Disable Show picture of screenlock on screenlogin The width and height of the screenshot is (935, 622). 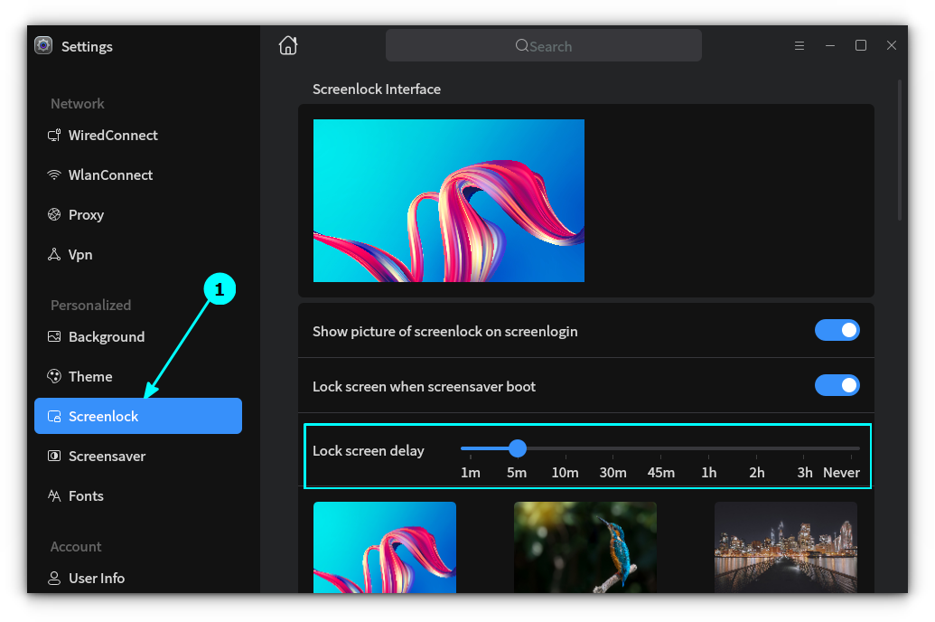(x=837, y=330)
